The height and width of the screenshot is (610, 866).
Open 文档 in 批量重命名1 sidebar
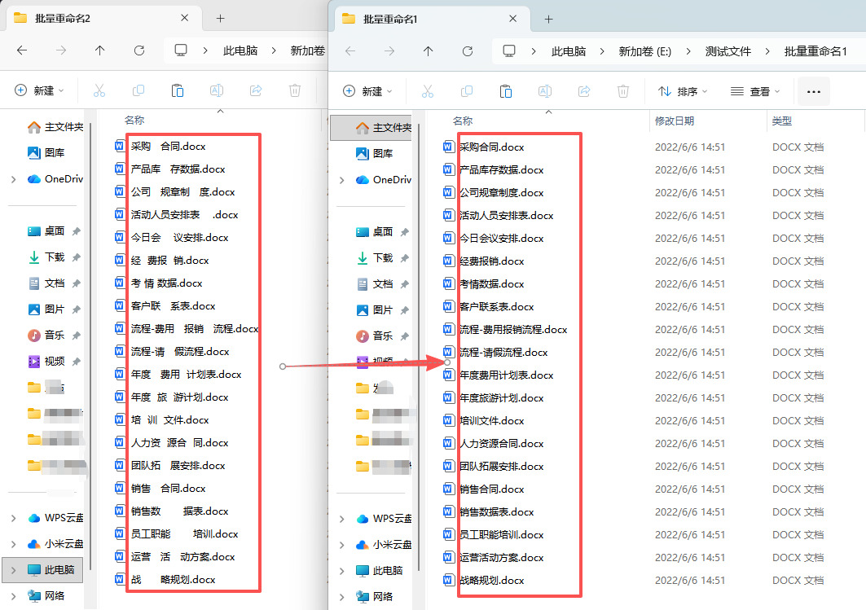click(x=375, y=284)
